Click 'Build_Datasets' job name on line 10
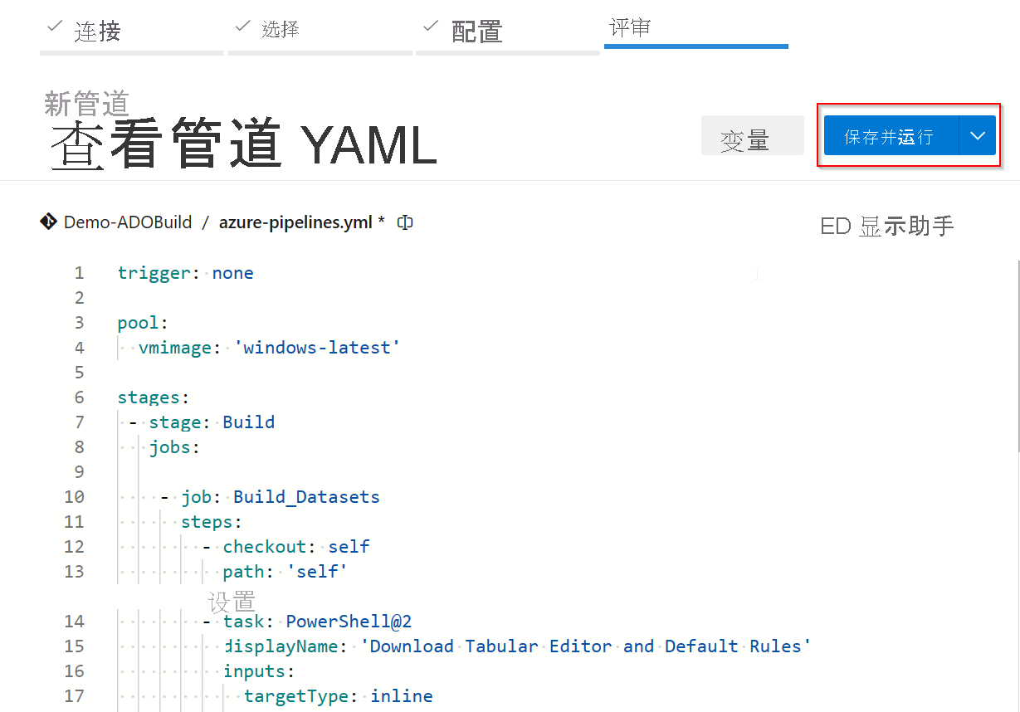1020x712 pixels. [x=306, y=497]
